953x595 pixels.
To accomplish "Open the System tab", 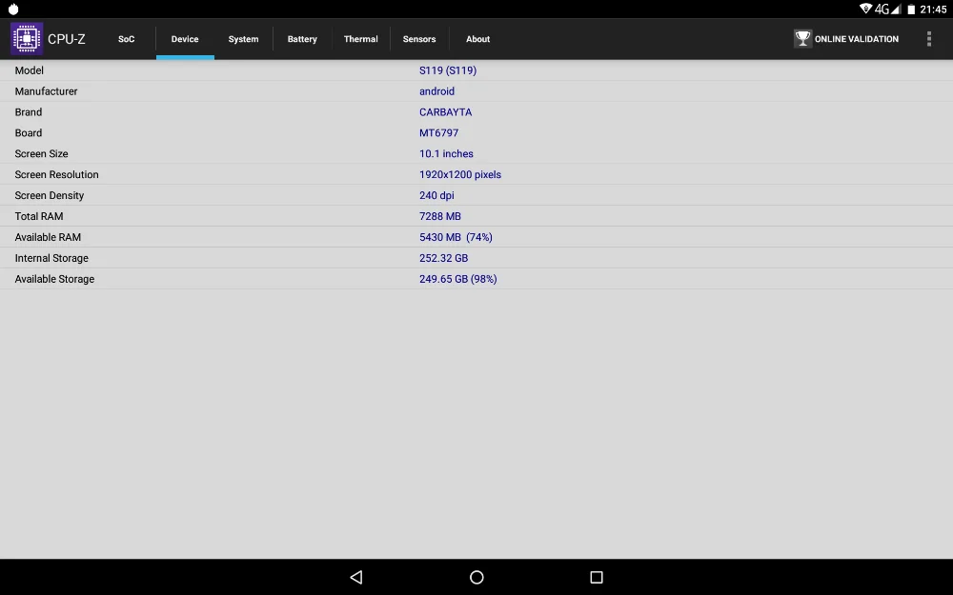I will coord(243,39).
